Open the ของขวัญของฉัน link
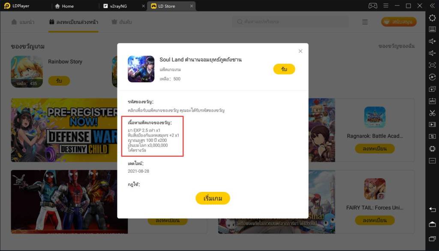Viewport: 439px width, 251px height. point(397,46)
